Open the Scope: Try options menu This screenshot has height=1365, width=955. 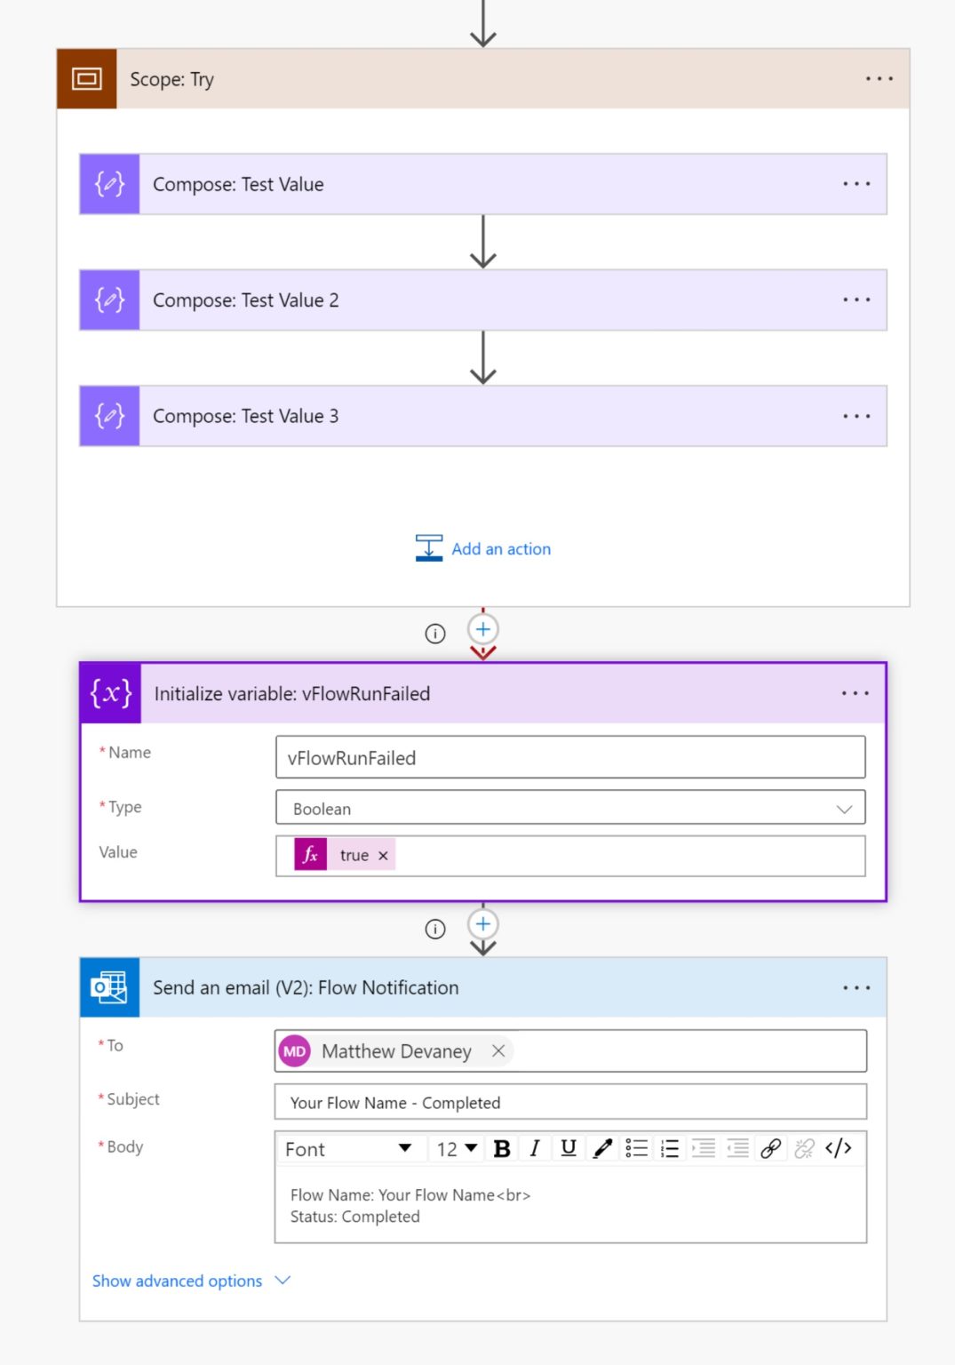tap(879, 79)
